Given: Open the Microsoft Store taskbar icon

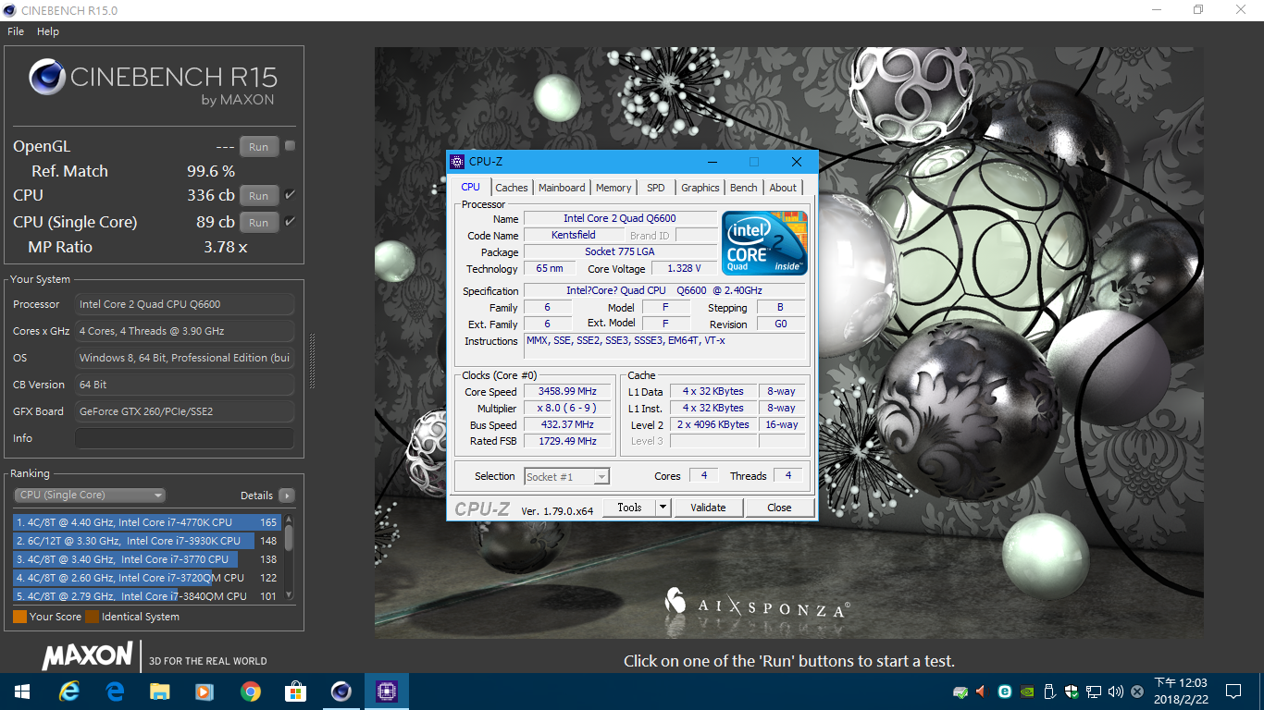Looking at the screenshot, I should [295, 692].
